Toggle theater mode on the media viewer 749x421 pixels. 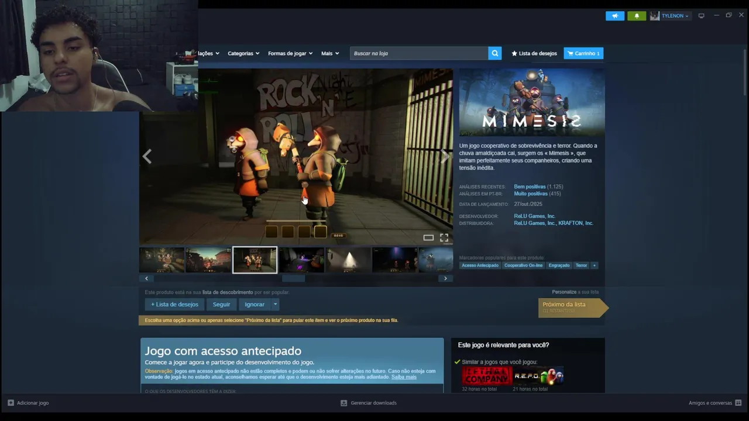[x=428, y=237]
